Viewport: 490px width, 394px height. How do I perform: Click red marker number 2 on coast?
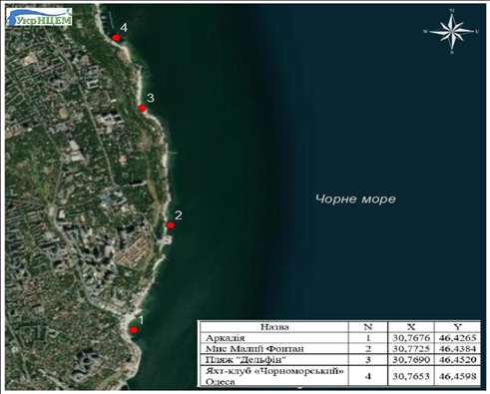point(171,225)
